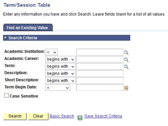Open lookup for Academic Institution

(x=126, y=52)
